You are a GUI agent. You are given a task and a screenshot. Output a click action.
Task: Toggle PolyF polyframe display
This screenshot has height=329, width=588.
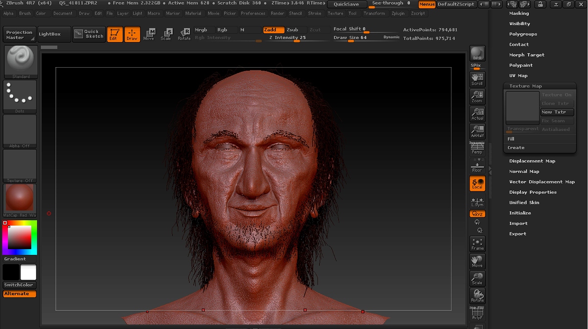click(477, 314)
